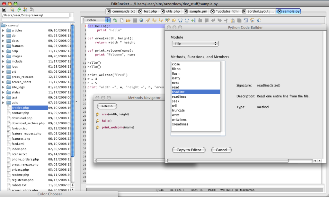Click the clipboard paste icon
This screenshot has height=197, width=329.
233,20
